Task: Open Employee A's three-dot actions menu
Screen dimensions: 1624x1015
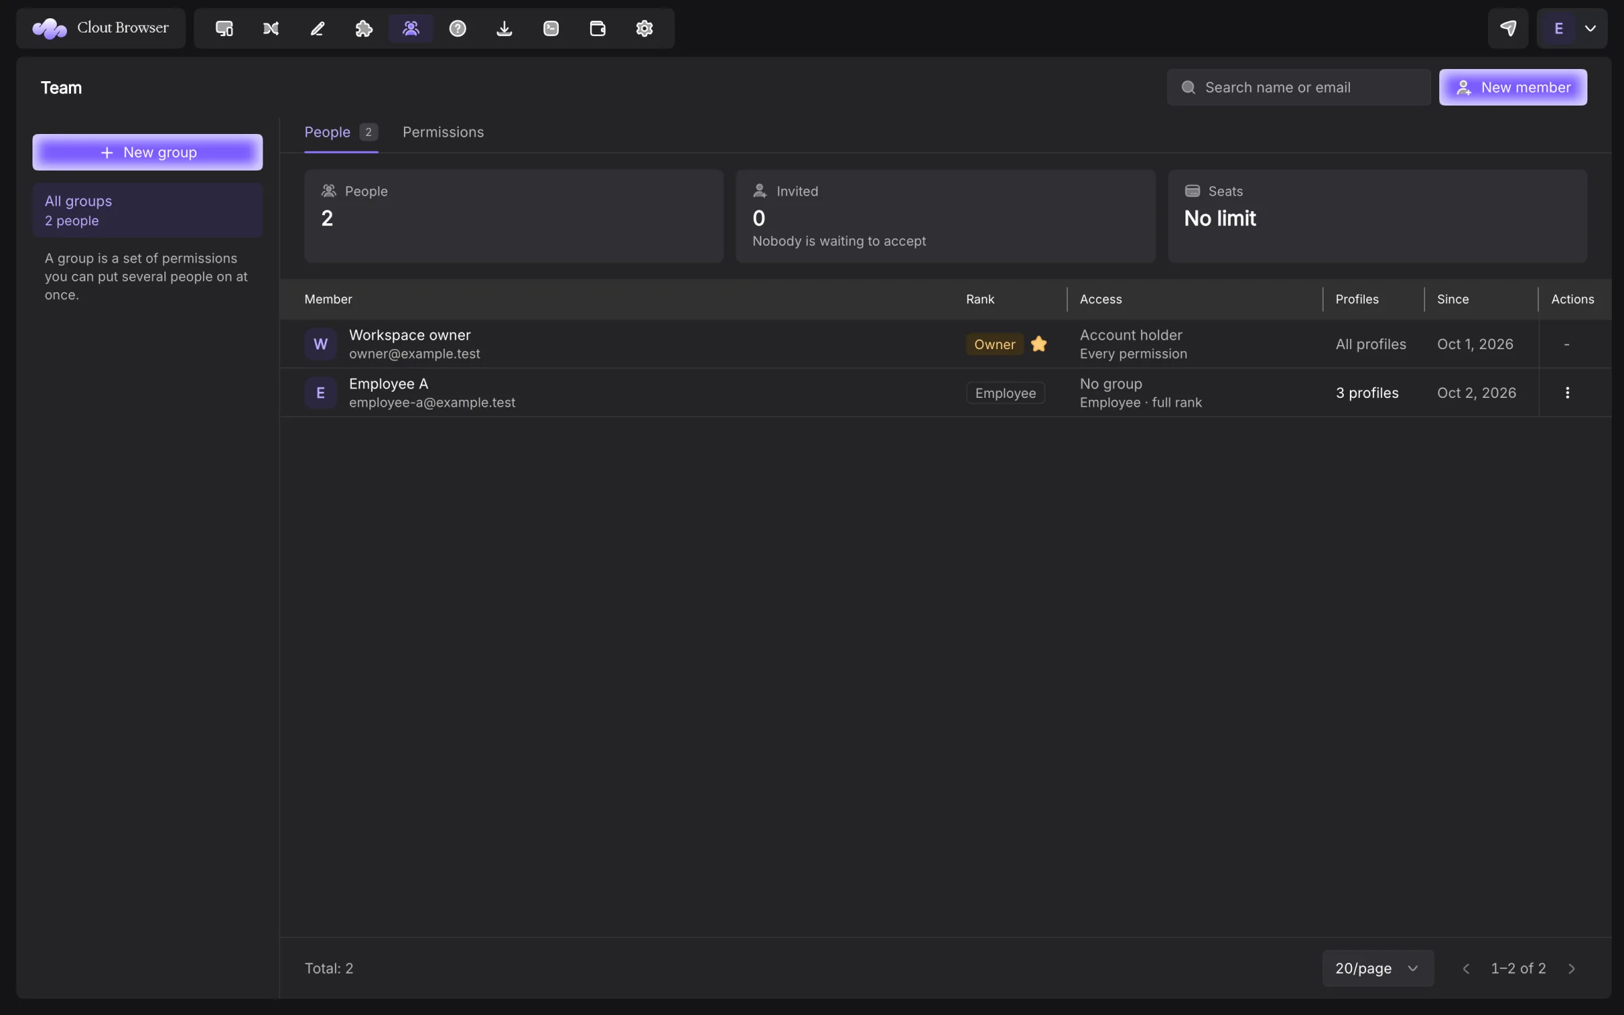Action: tap(1567, 392)
